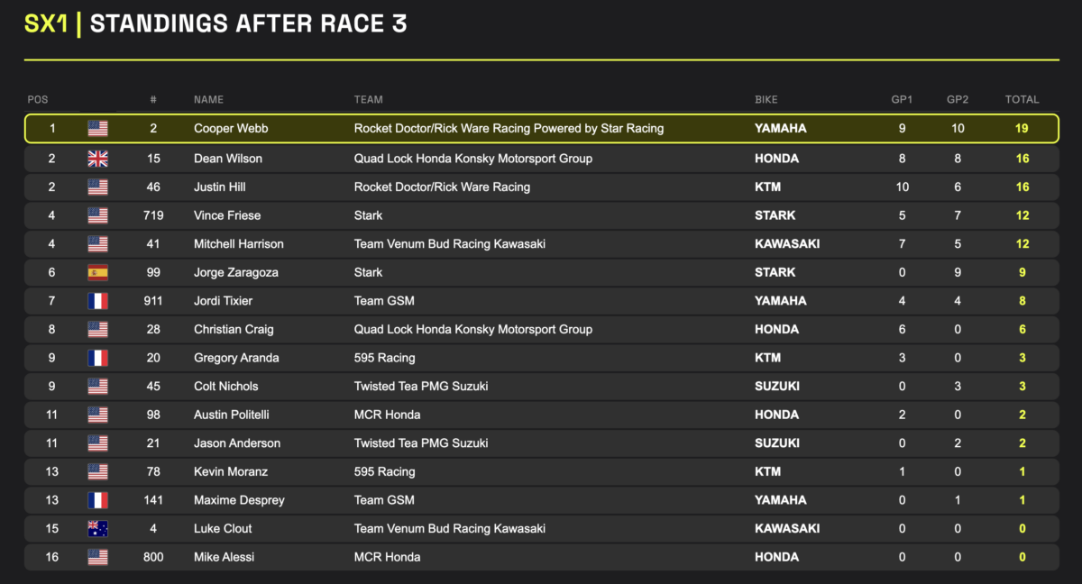Viewport: 1082px width, 584px height.
Task: Click the Spanish flag next to Jorge Zaragoza
Action: tap(97, 272)
